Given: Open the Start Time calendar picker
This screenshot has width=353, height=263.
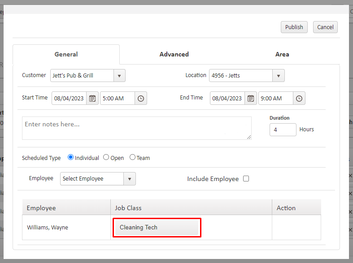Looking at the screenshot, I should (x=93, y=99).
